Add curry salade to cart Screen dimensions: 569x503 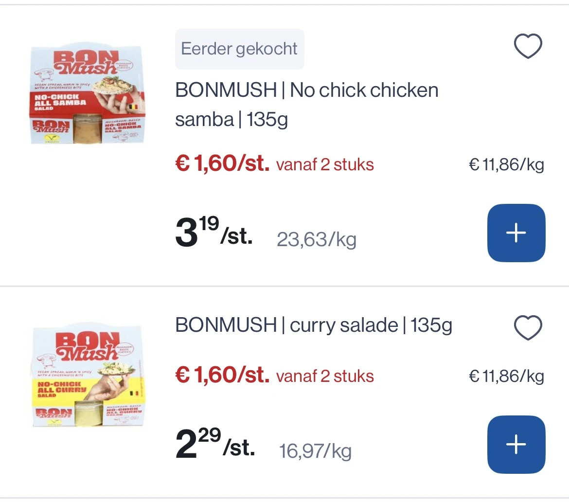(516, 444)
